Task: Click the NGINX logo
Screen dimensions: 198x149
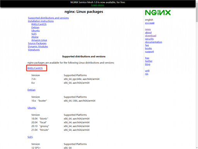Action: (x=158, y=13)
